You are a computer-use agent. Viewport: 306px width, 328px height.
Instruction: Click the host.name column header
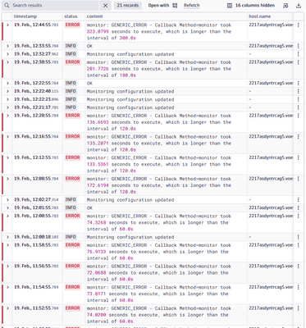[260, 16]
